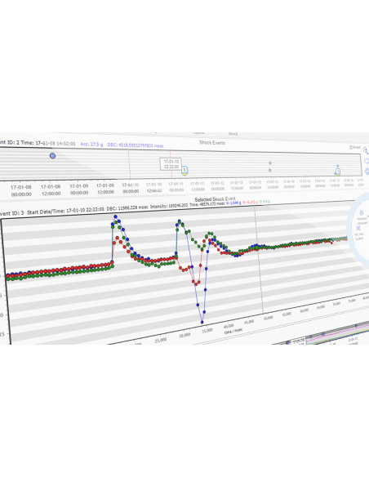Click the upper small blue shock marker
The image size is (369, 477).
pyautogui.click(x=270, y=163)
